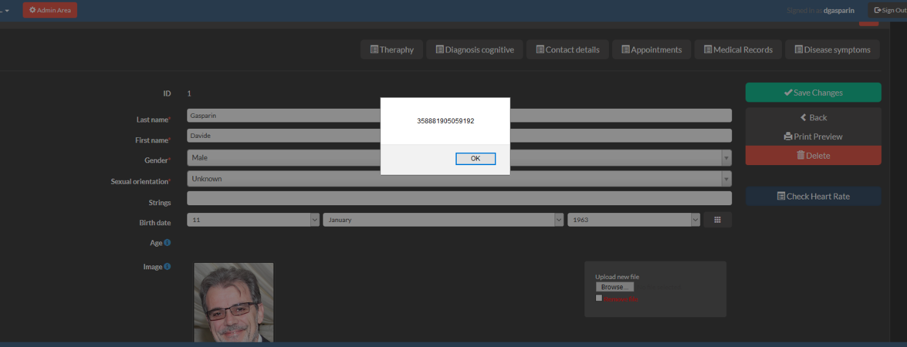This screenshot has width=907, height=347.
Task: Click the Medical Records tab list icon
Action: click(708, 49)
